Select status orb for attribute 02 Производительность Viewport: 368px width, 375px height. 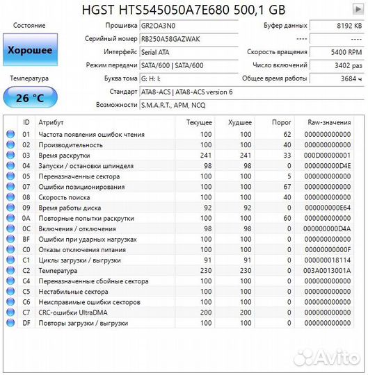[10, 144]
